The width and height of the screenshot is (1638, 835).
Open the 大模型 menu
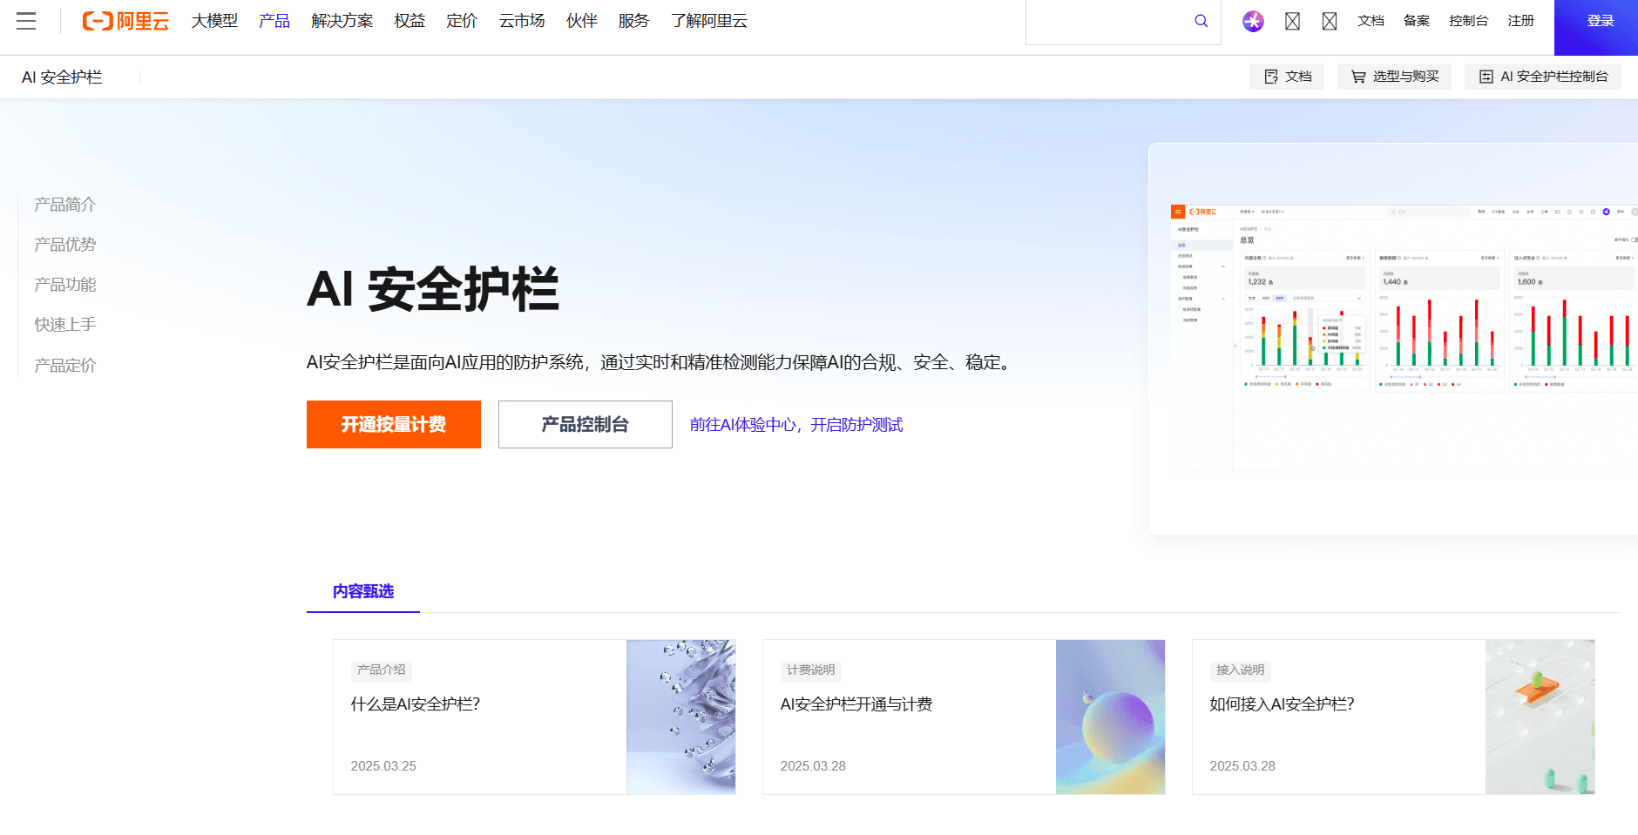(x=214, y=21)
